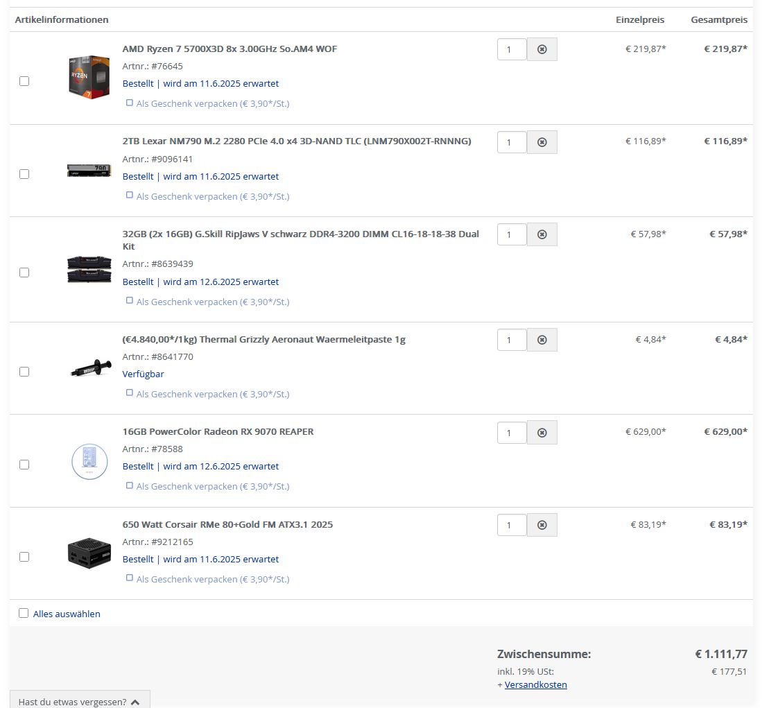Click the Ryzen processor box thumbnail
The height and width of the screenshot is (708, 762).
[x=89, y=77]
